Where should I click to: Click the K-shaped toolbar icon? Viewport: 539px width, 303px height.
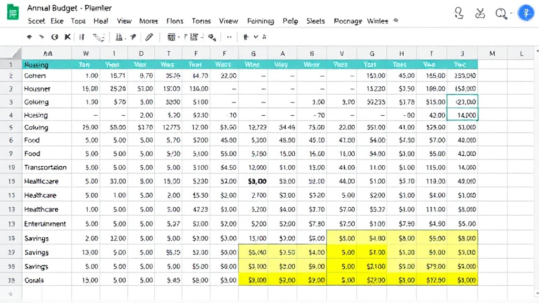[x=67, y=37]
